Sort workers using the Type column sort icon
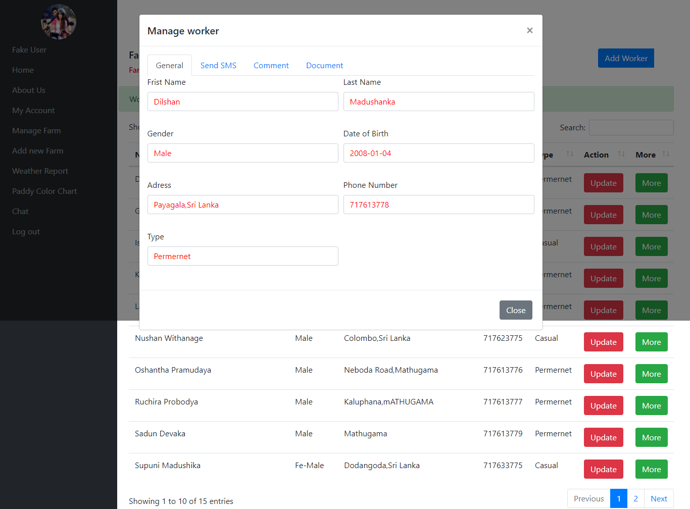The width and height of the screenshot is (690, 509). click(x=569, y=155)
